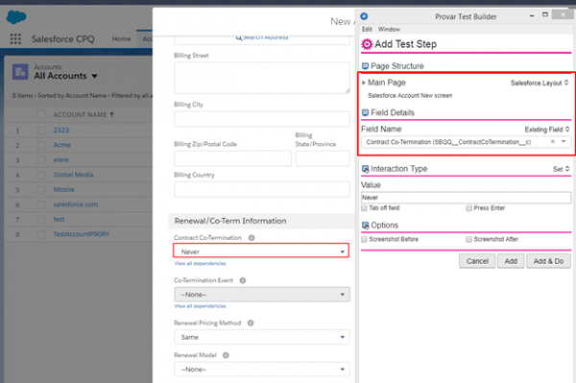Click the Page Structure section icon
Viewport: 576px width, 383px height.
coord(365,66)
